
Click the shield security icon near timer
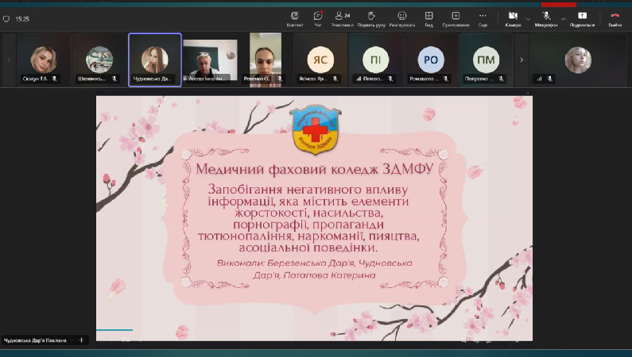pyautogui.click(x=6, y=19)
